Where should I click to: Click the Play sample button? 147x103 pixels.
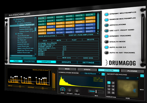(74, 40)
